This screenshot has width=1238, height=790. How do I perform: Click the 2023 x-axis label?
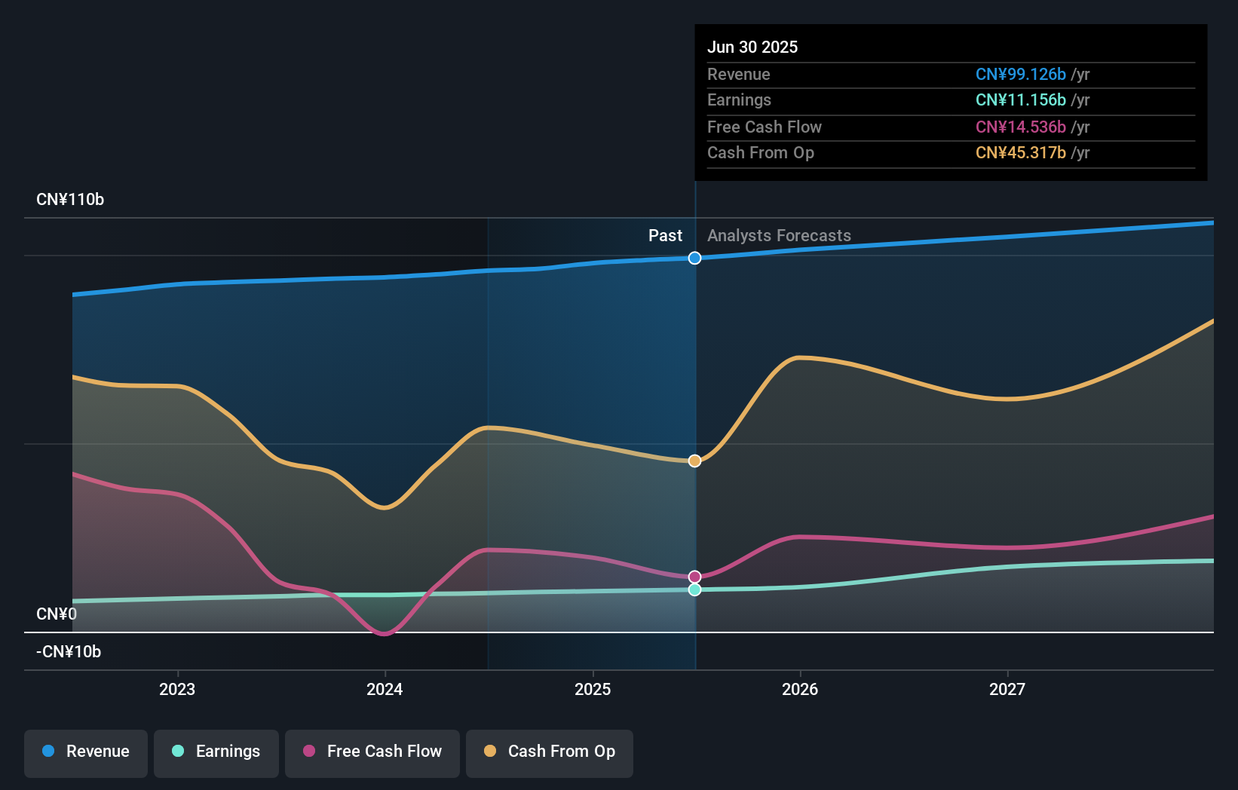coord(177,689)
